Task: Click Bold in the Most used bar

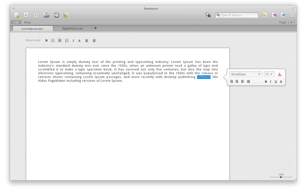Action: 46,40
